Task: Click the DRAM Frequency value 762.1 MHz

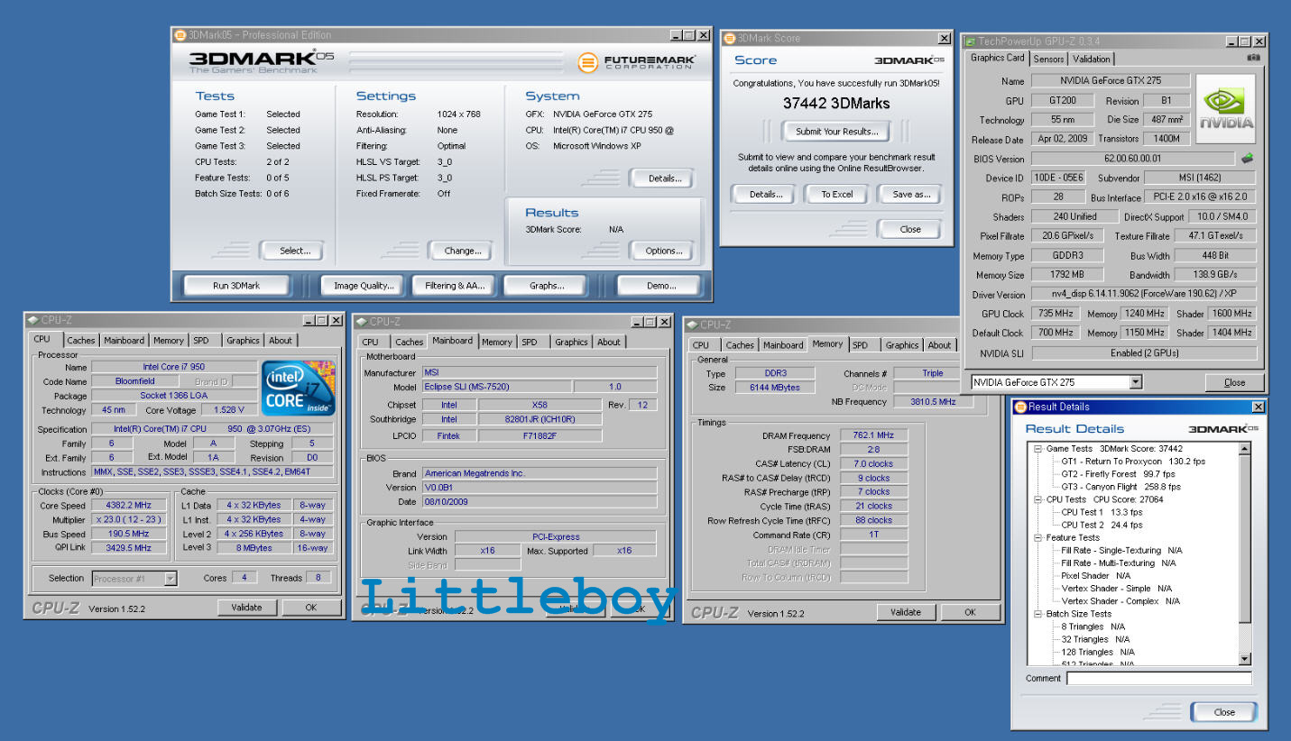Action: click(x=873, y=435)
